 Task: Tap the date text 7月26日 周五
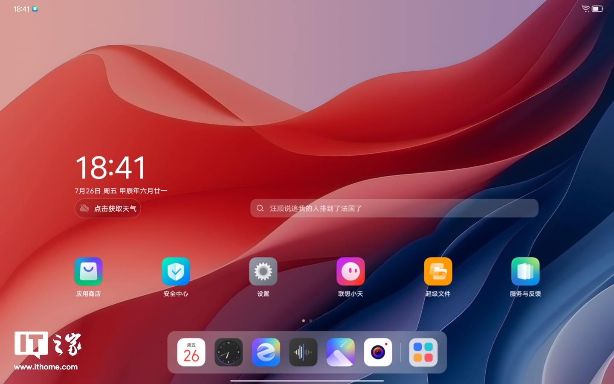[96, 191]
